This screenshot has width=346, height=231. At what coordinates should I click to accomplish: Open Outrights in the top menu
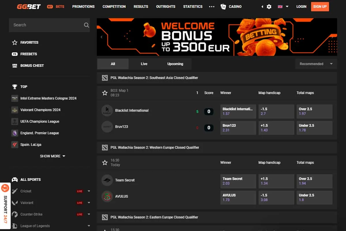click(x=166, y=6)
